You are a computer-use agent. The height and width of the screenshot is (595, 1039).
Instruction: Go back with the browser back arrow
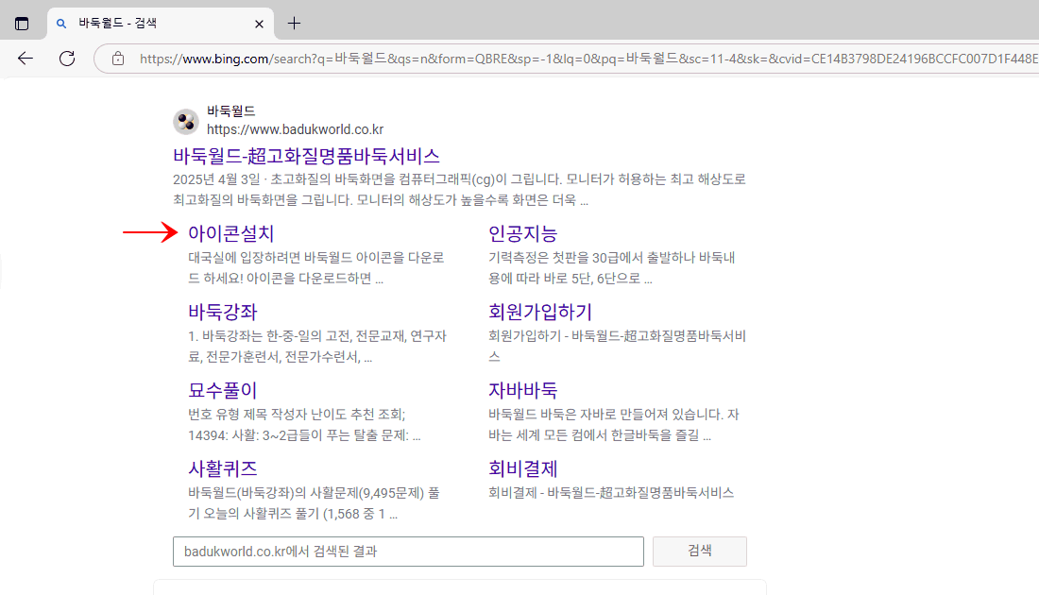[26, 59]
